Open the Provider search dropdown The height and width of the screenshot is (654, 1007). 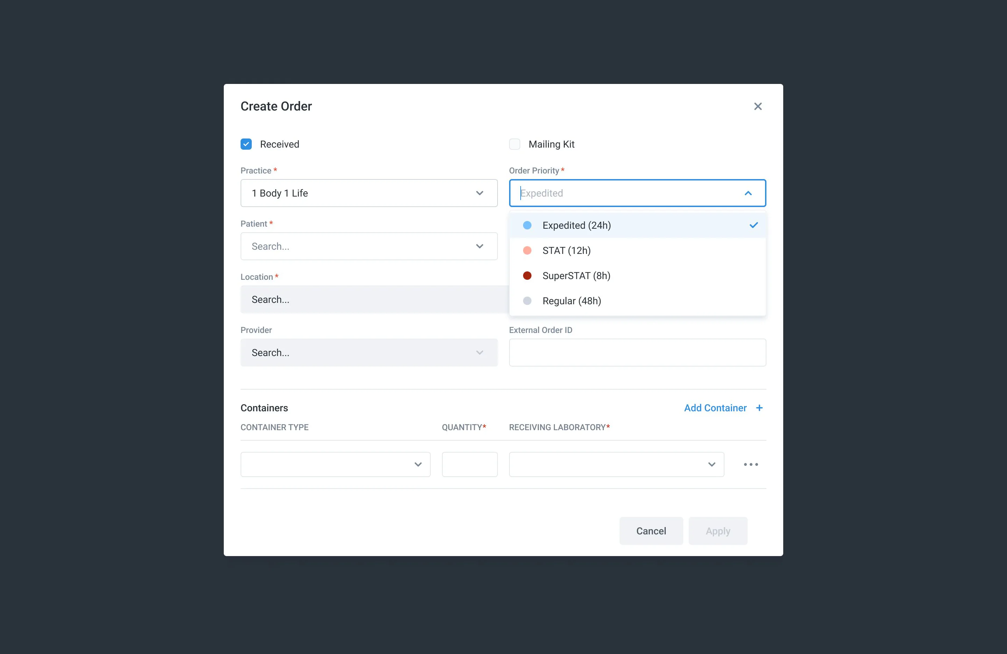(369, 353)
